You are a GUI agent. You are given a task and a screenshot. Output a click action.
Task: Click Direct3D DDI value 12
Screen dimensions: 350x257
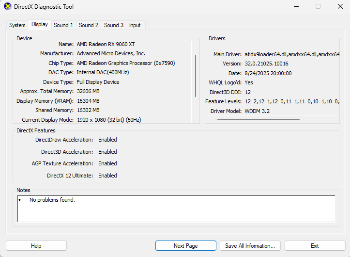(248, 92)
